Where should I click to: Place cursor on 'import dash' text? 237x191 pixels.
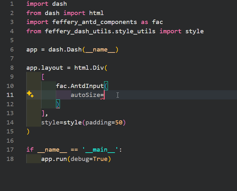46,4
